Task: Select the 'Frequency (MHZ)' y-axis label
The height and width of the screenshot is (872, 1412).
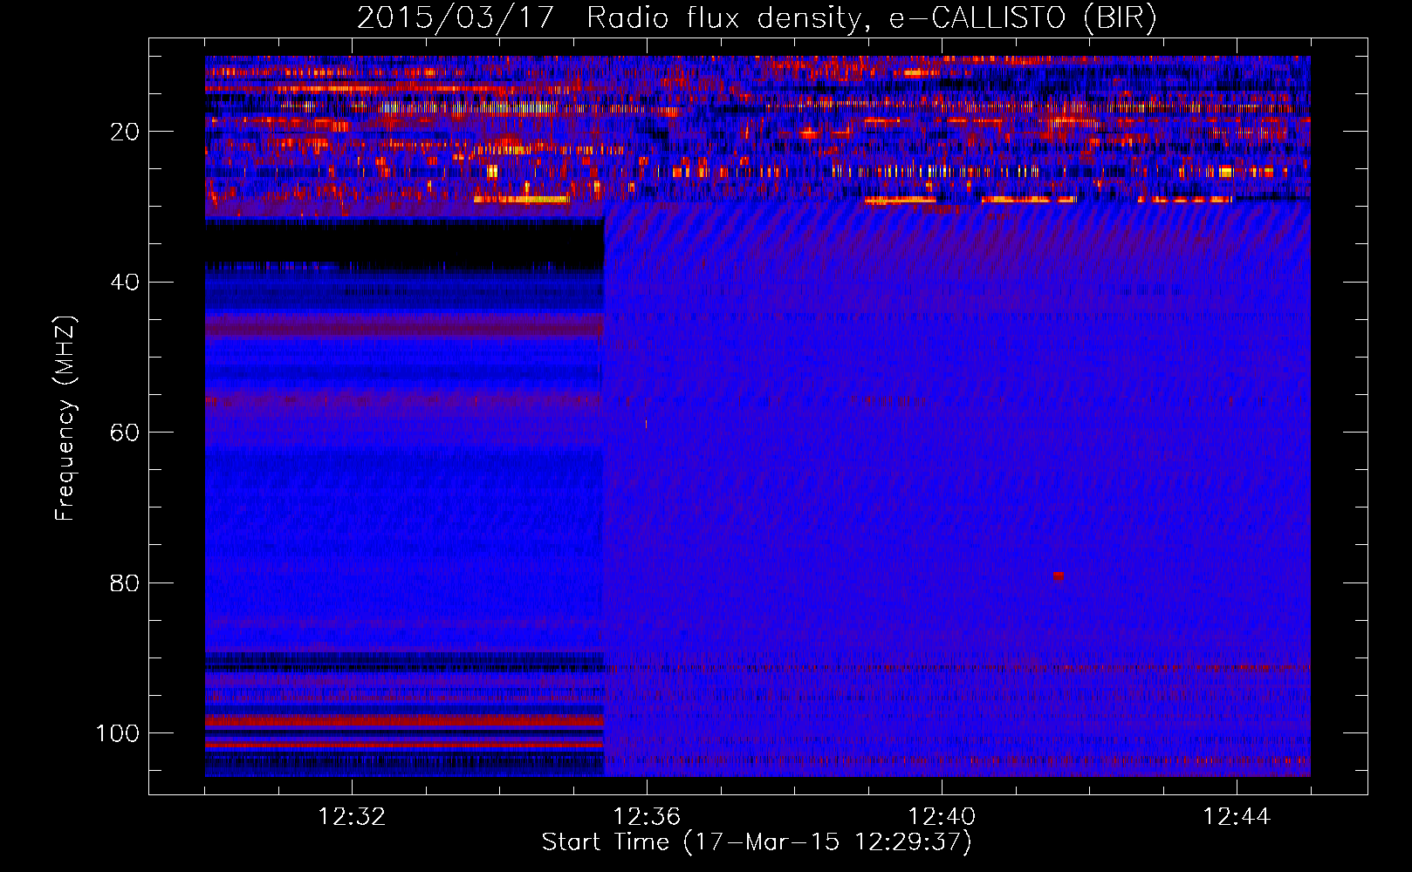Action: (x=65, y=418)
